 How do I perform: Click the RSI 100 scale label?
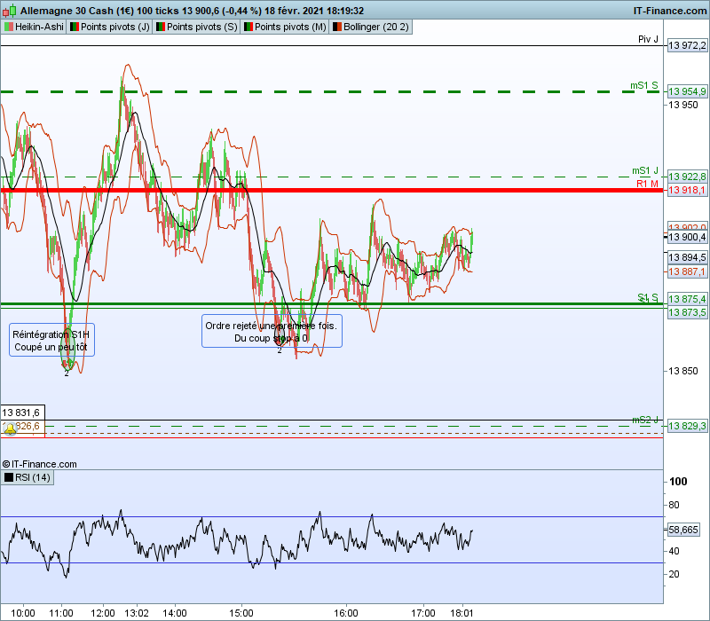point(678,482)
